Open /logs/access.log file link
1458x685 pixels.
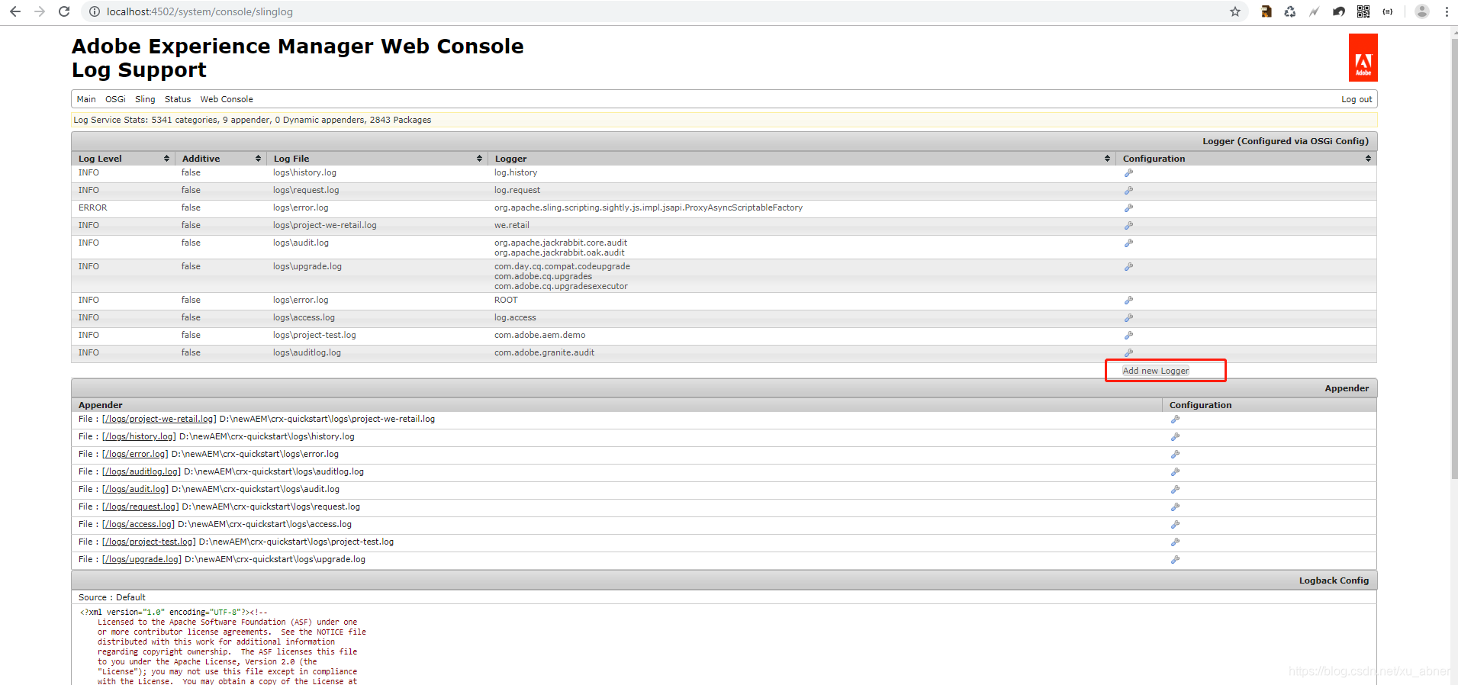138,525
